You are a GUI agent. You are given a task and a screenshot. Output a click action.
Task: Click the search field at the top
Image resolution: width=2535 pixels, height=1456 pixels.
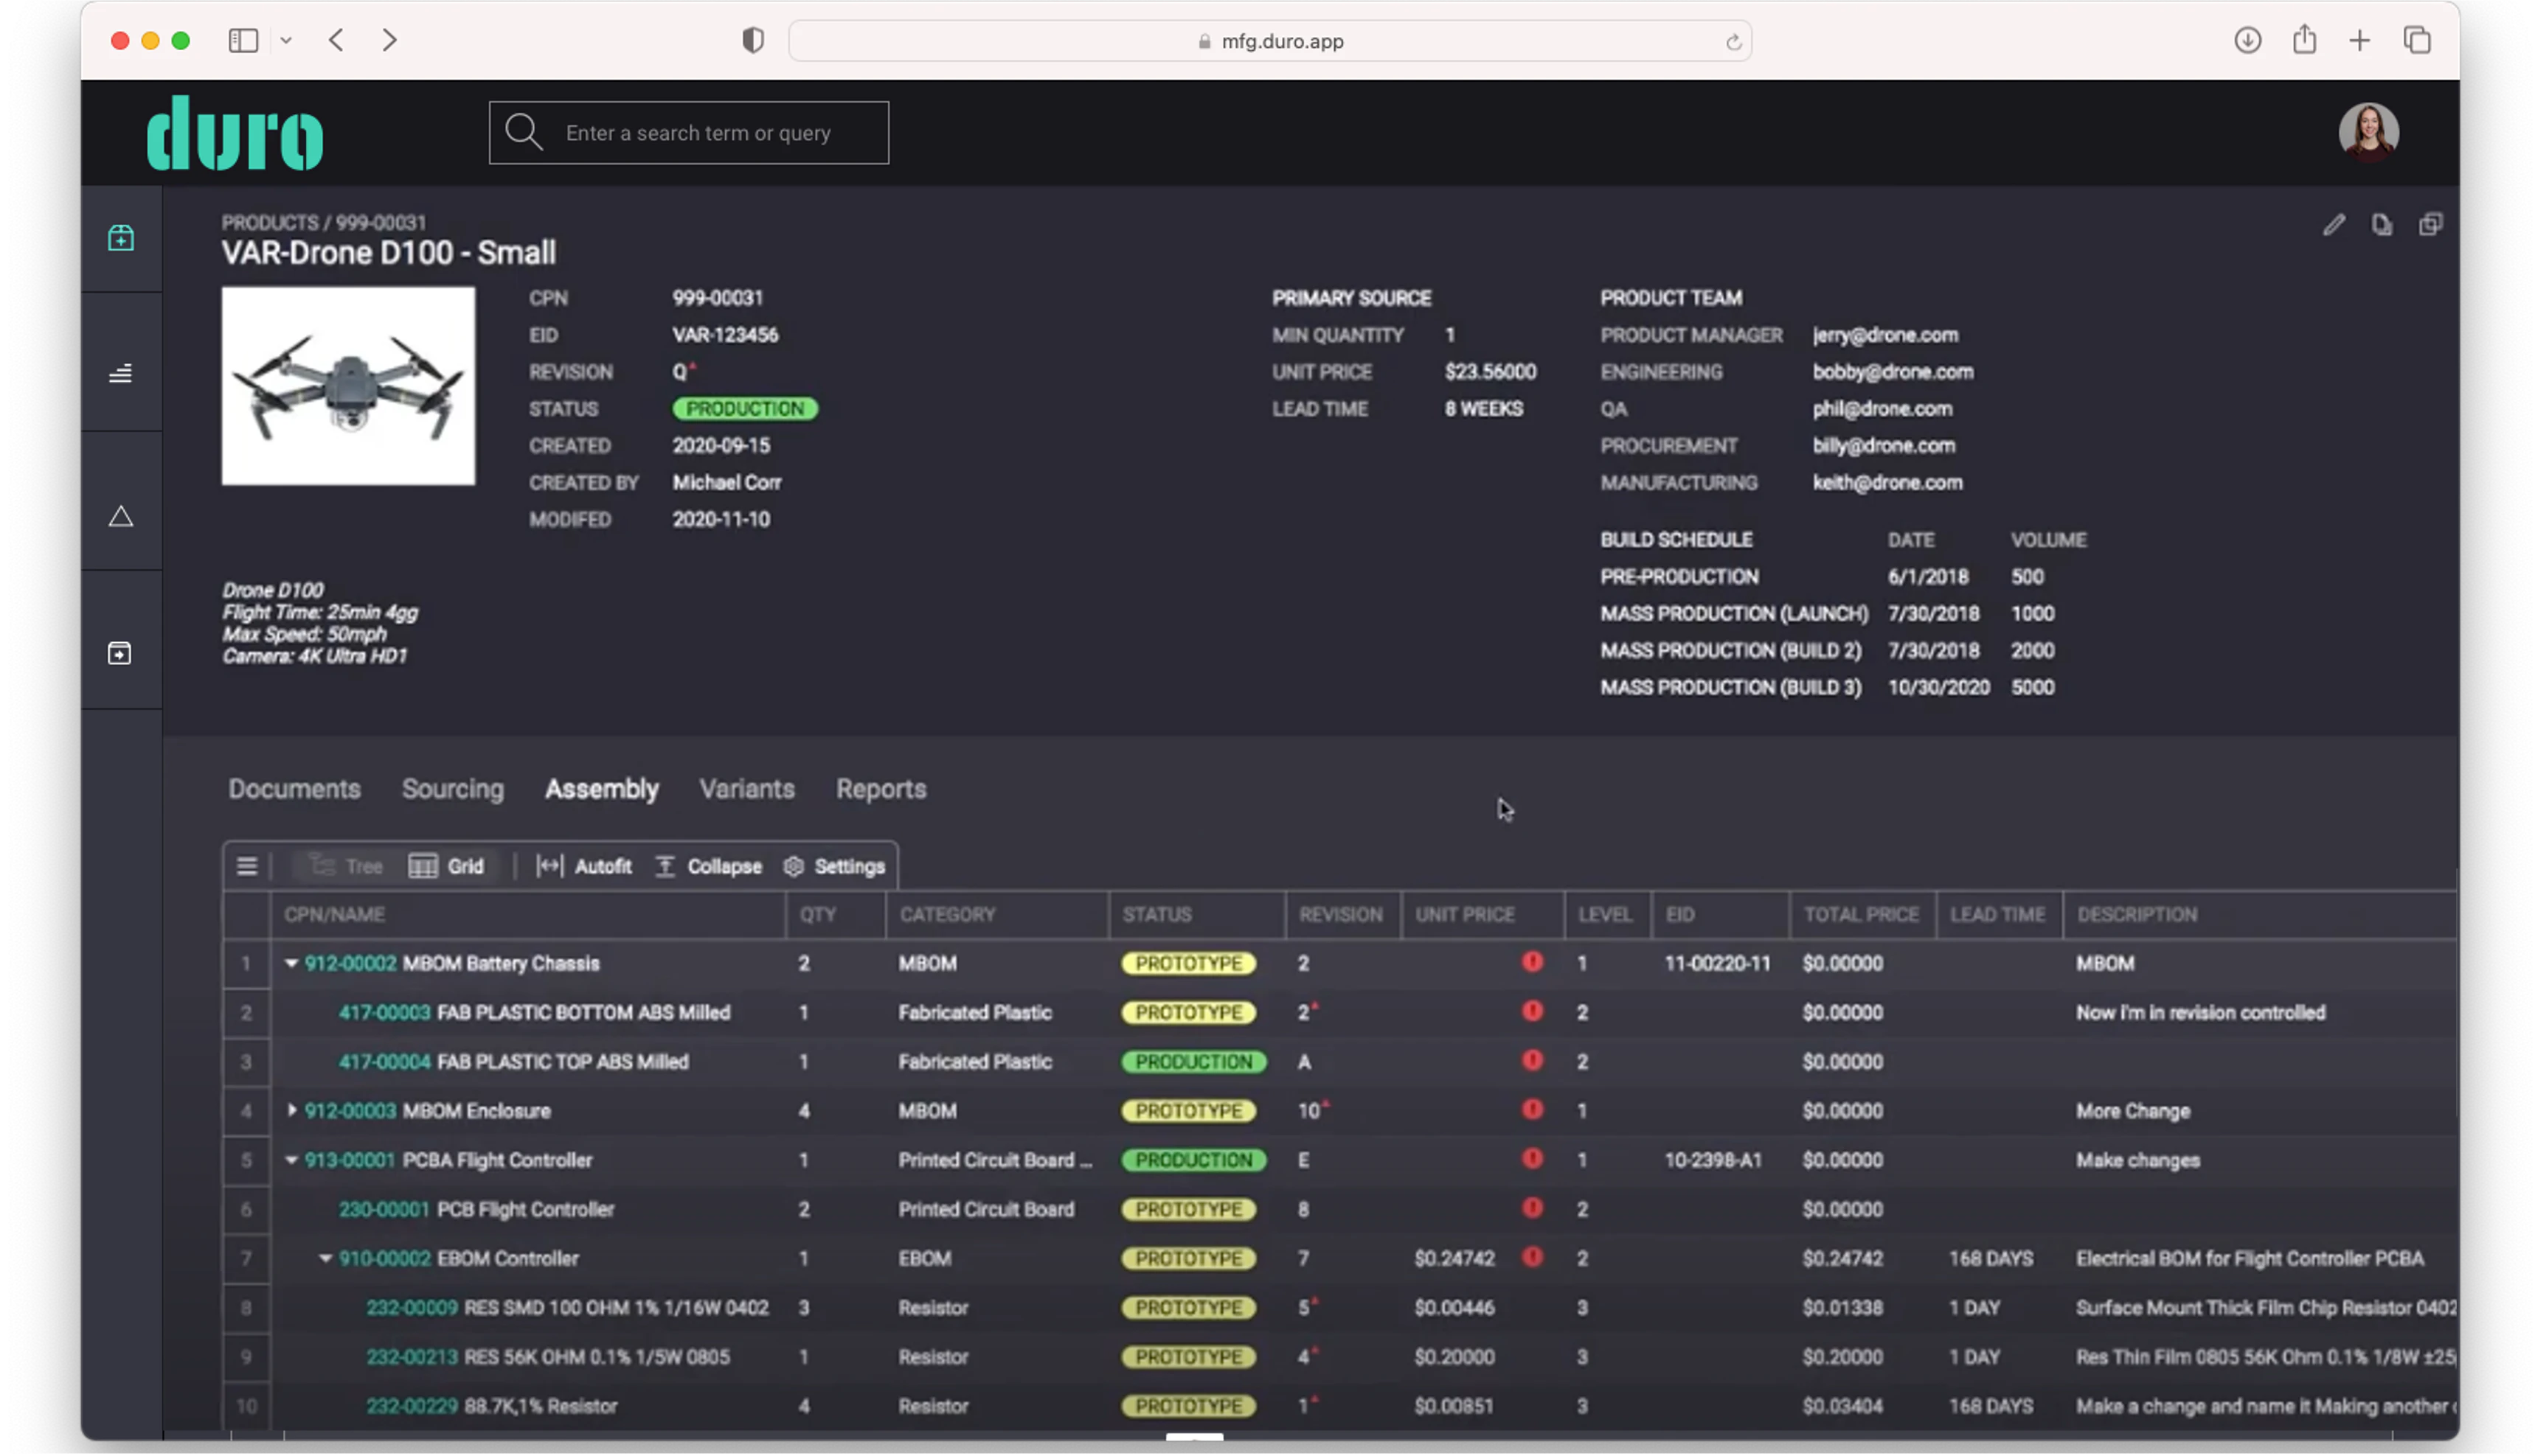688,132
